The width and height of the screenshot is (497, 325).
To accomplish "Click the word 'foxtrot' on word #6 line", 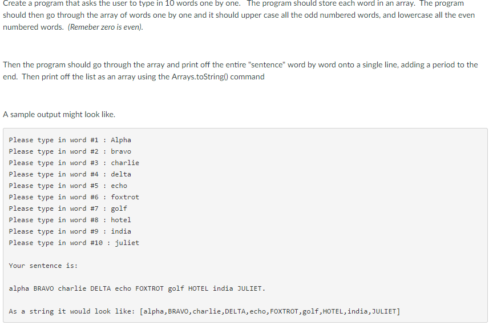I will 125,197.
